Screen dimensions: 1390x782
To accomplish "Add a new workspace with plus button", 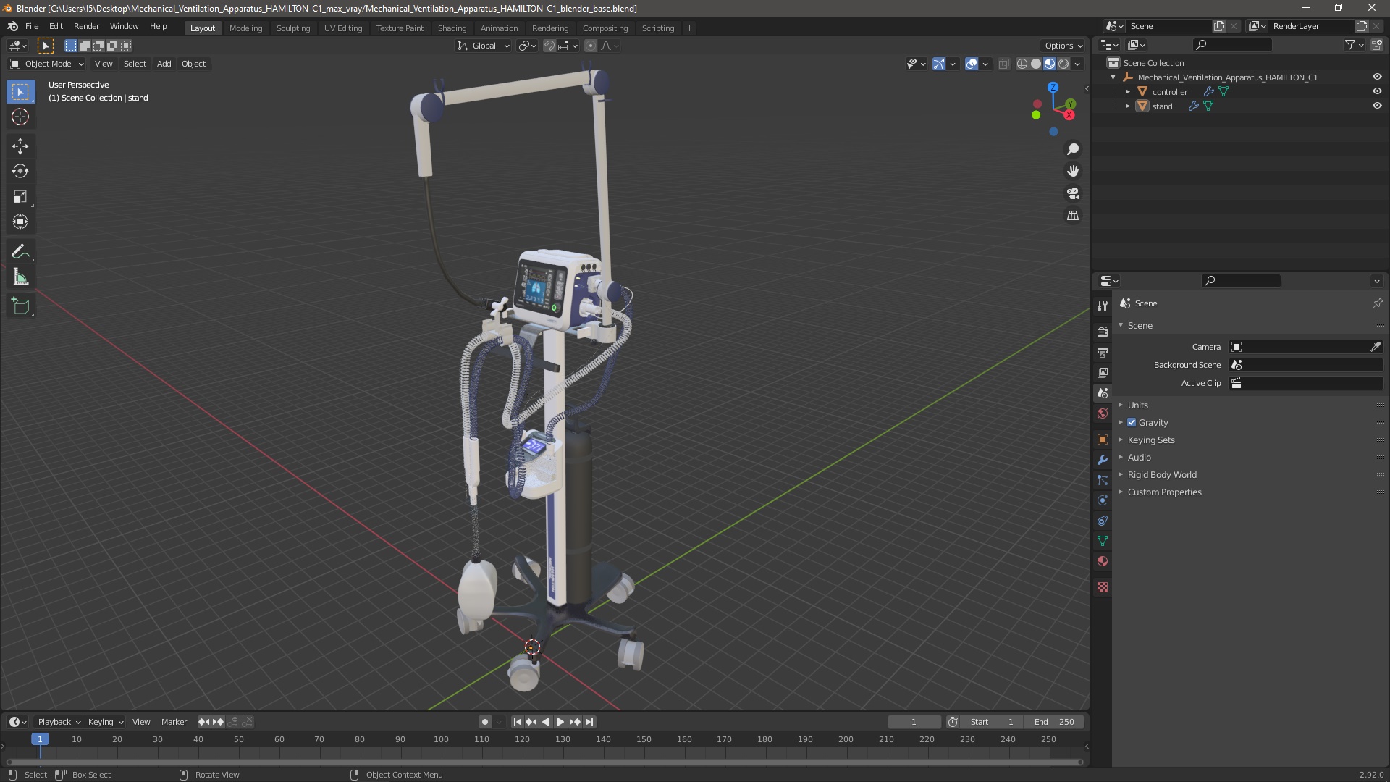I will coord(689,28).
